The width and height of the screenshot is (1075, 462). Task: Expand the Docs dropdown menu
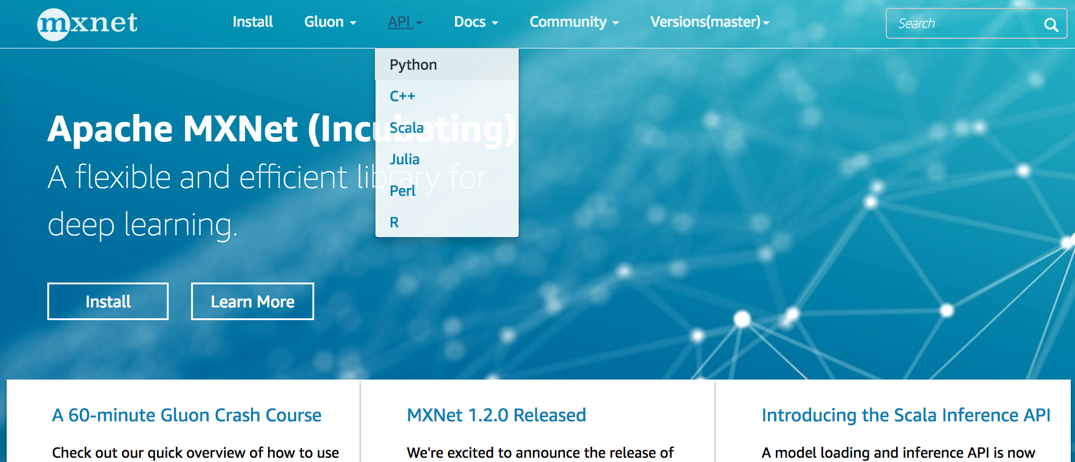click(x=476, y=22)
